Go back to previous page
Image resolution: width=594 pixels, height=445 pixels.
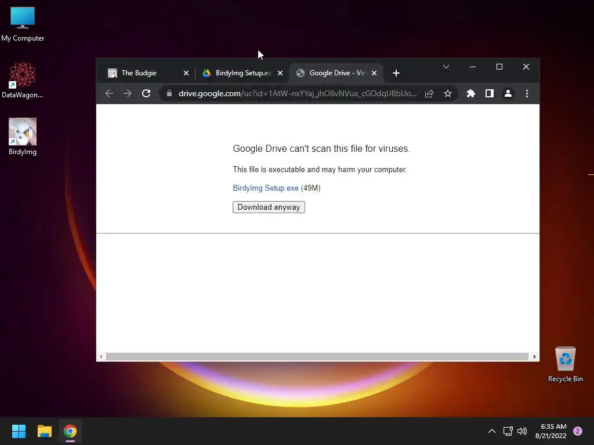pyautogui.click(x=109, y=93)
